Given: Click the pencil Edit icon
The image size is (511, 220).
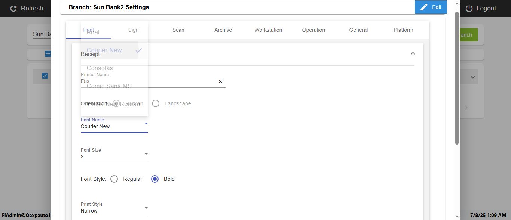Looking at the screenshot, I should [424, 7].
